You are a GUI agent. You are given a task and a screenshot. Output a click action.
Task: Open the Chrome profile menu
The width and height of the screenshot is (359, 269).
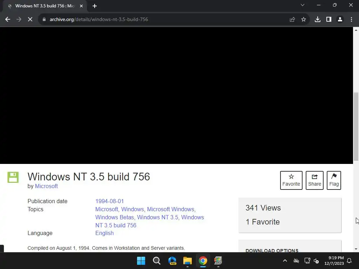click(x=340, y=20)
